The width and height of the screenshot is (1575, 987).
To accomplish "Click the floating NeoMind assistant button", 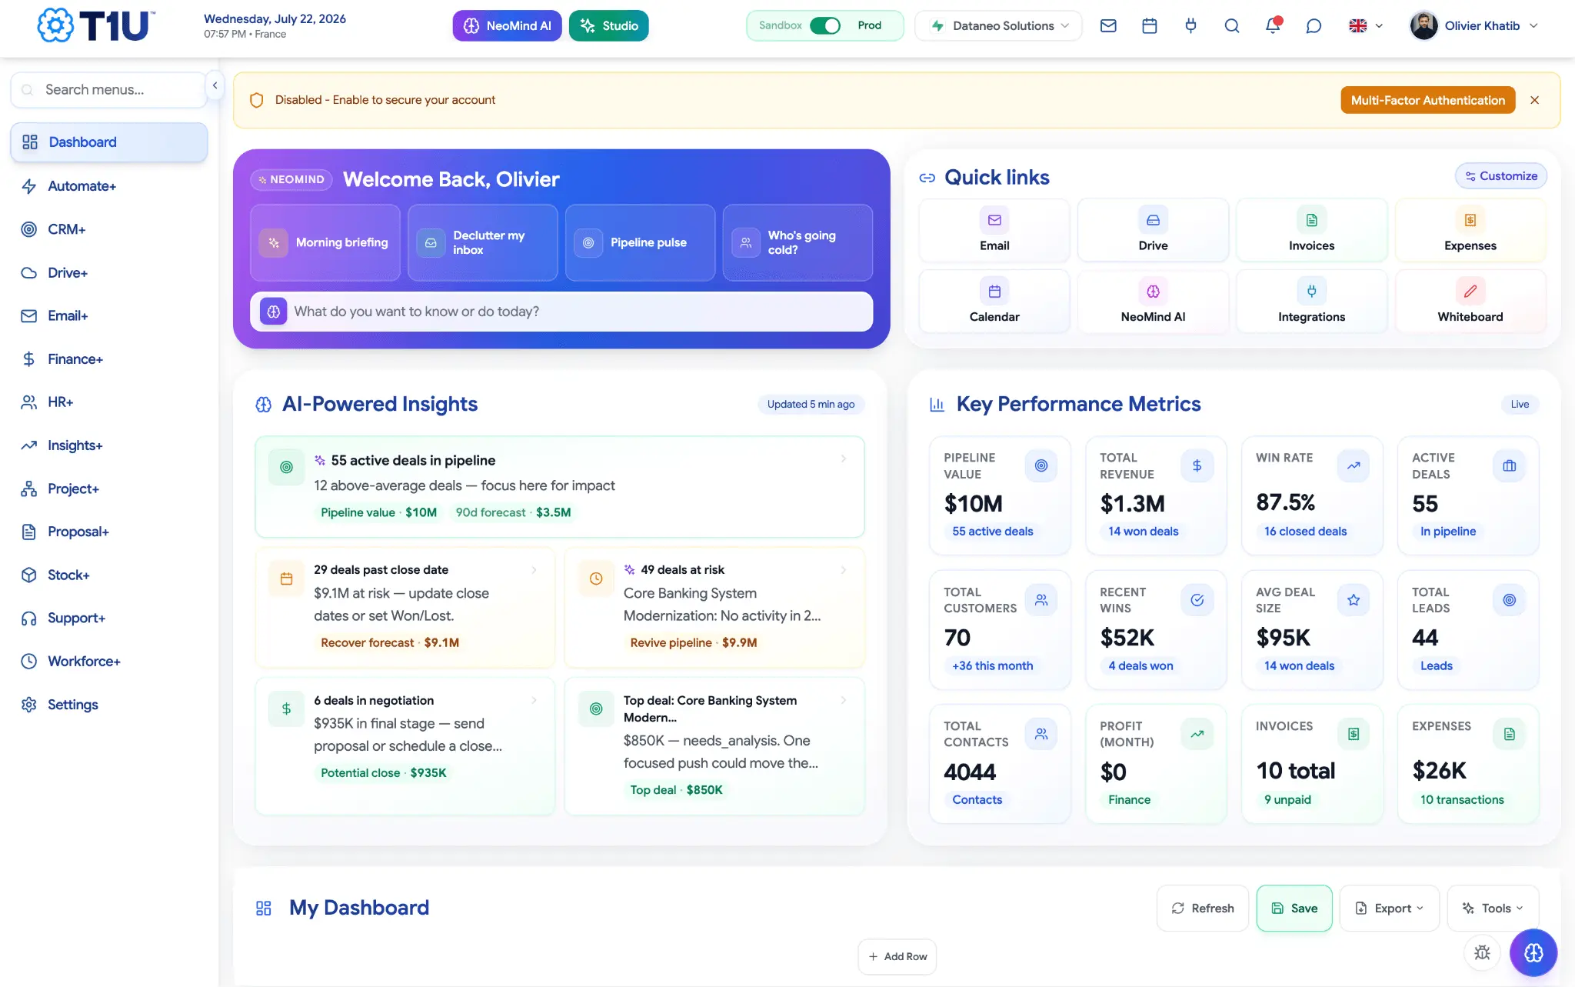I will coord(1533,952).
